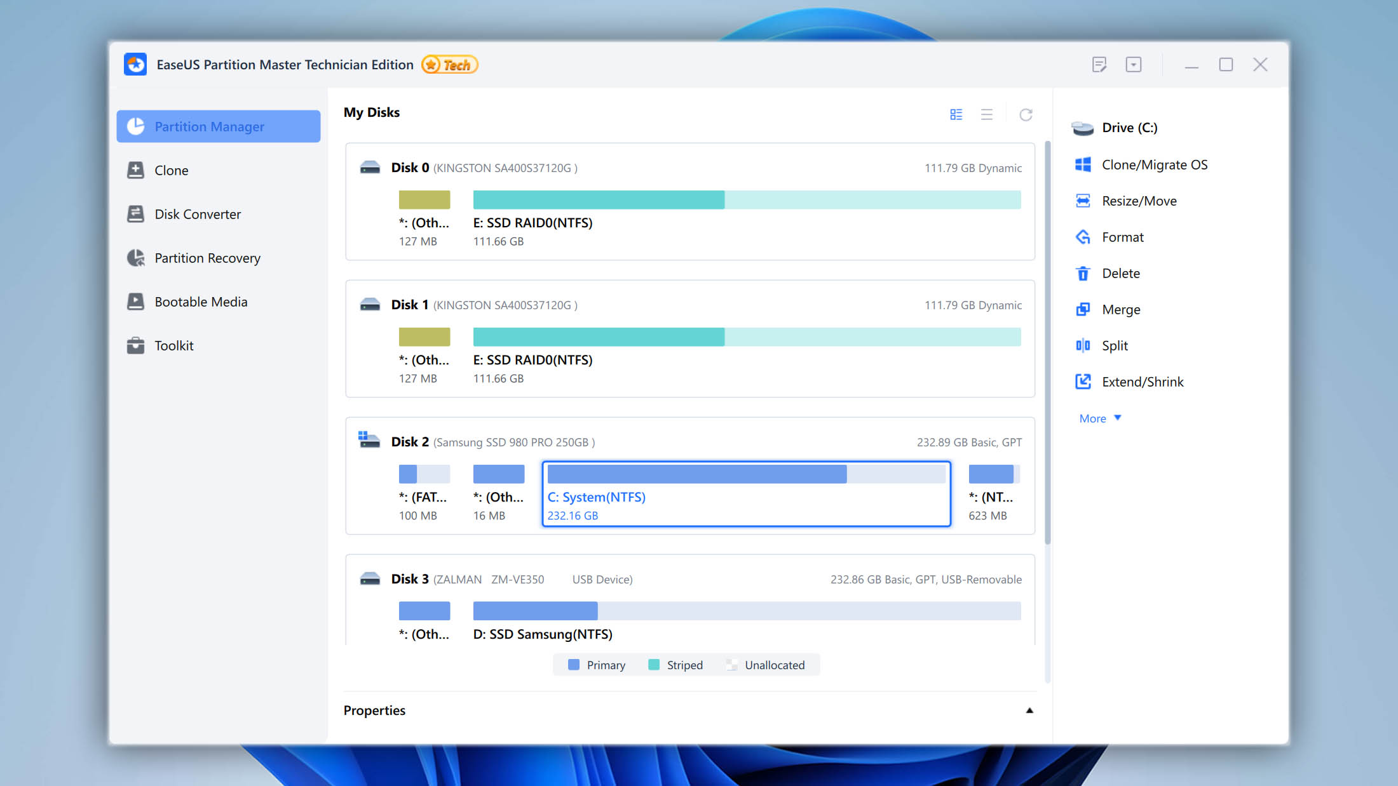Select Disk 2 system disk icon

click(369, 439)
